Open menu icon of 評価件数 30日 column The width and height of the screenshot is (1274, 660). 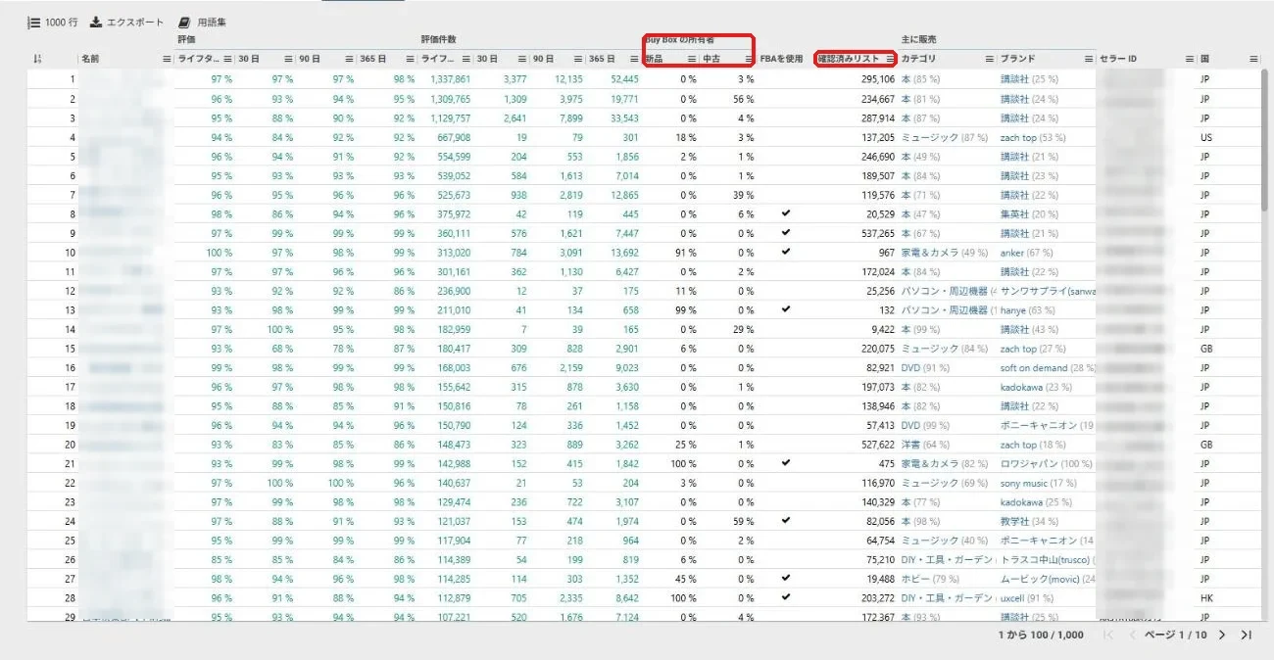tap(521, 59)
